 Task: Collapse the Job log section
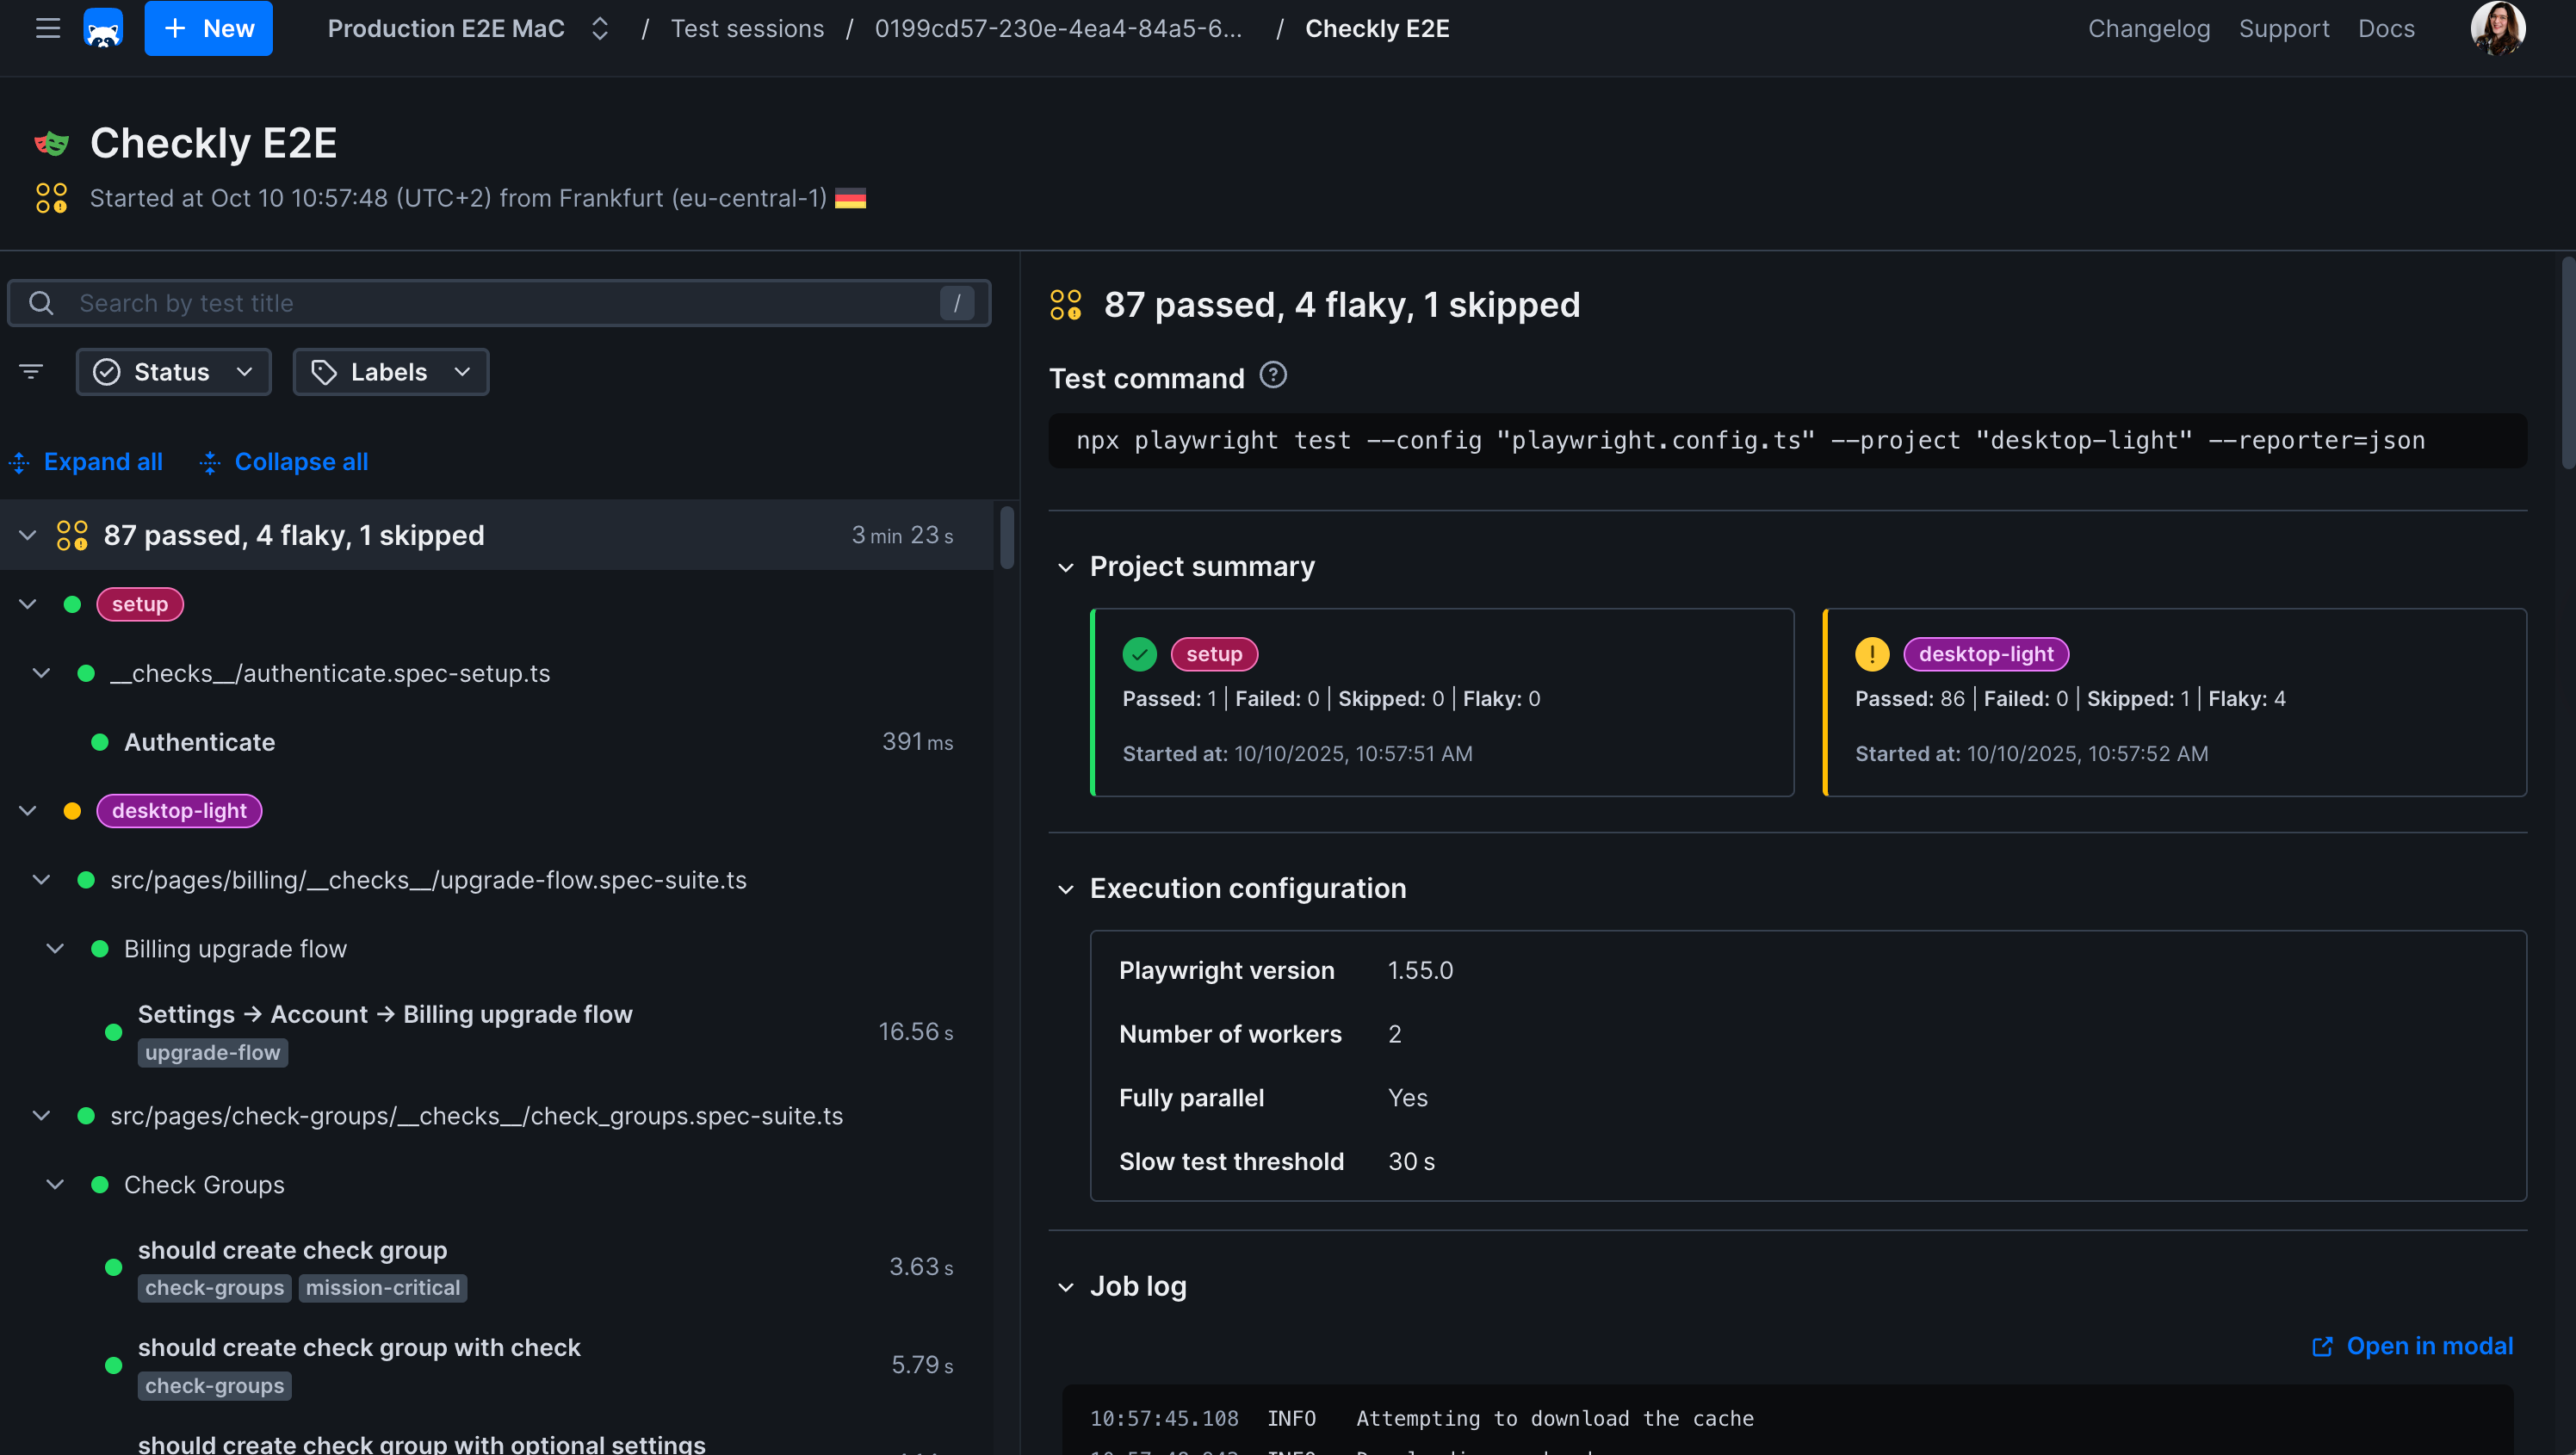1066,1287
